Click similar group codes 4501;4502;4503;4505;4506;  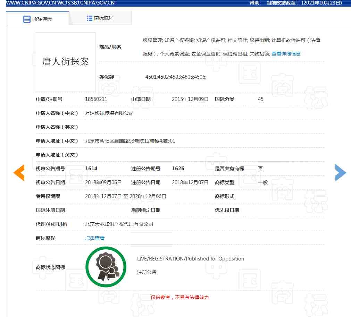click(176, 77)
